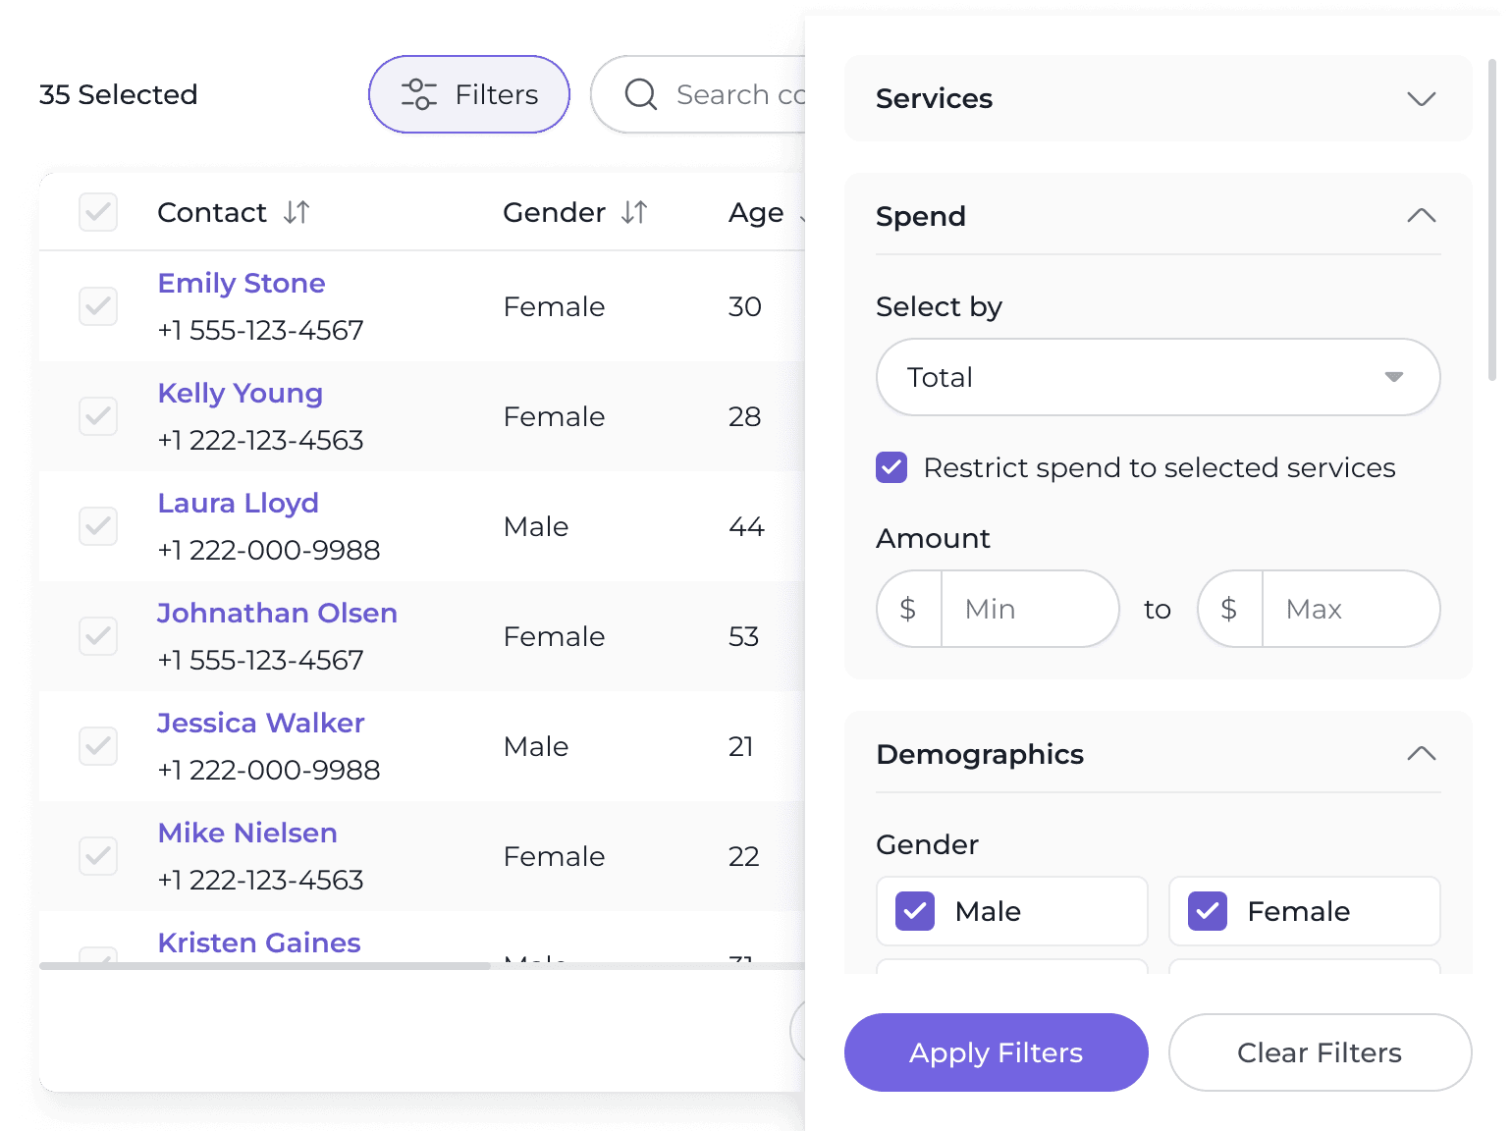Click the dollar sign in Max amount field
This screenshot has width=1512, height=1131.
(1228, 609)
